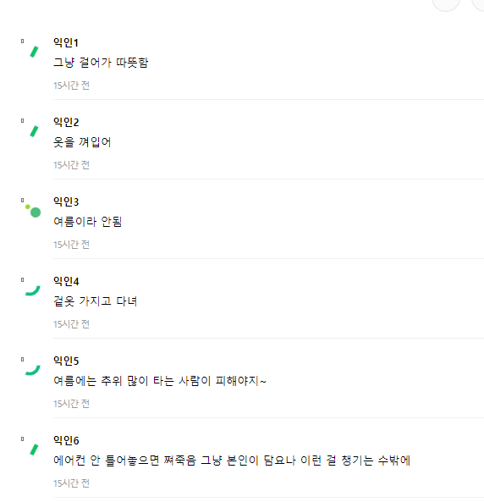This screenshot has height=502, width=484.
Task: Click the green slash avatar of 익인6
Action: pyautogui.click(x=34, y=450)
